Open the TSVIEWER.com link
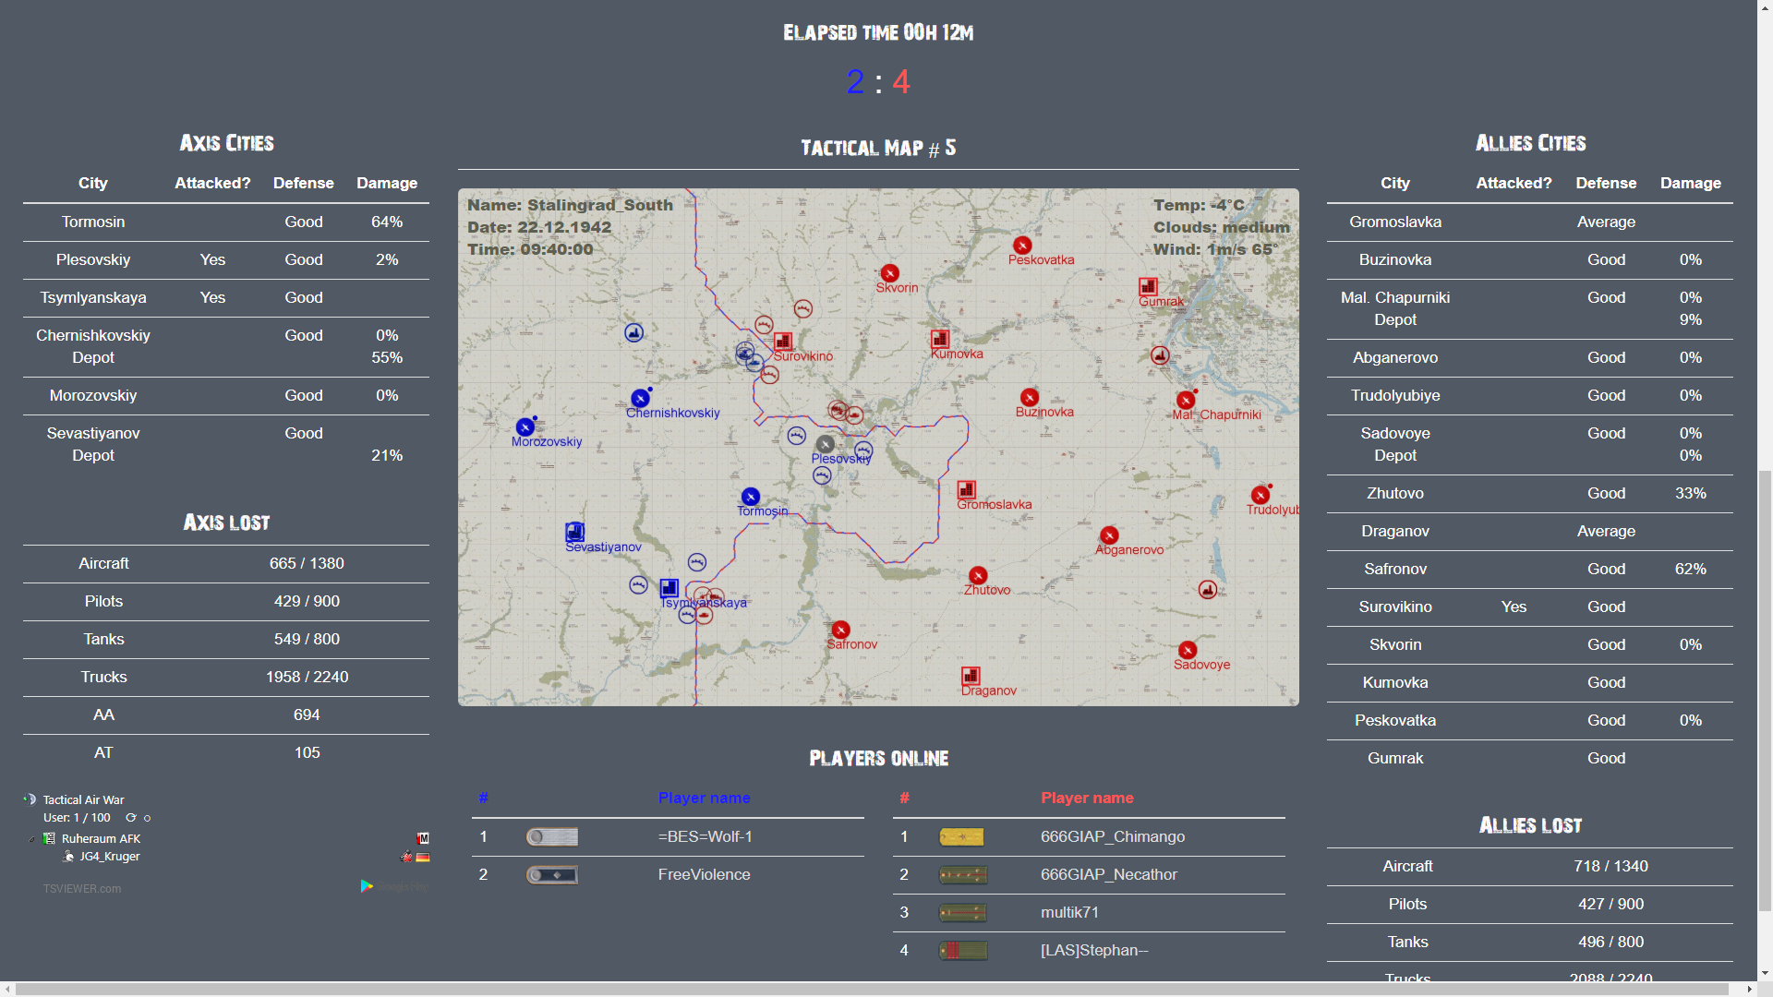 point(82,889)
